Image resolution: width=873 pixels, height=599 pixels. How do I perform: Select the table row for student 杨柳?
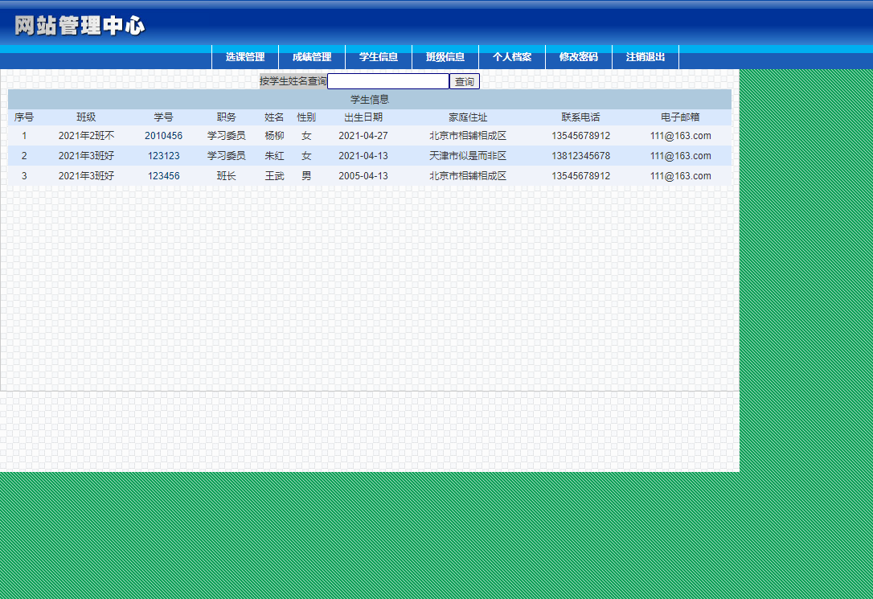click(273, 136)
